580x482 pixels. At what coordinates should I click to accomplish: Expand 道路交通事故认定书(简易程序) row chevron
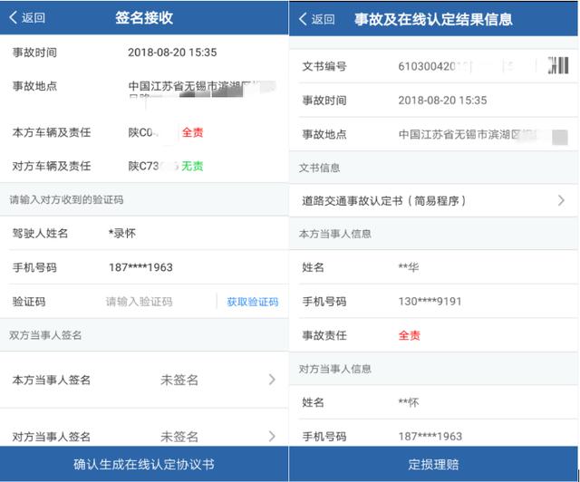click(561, 200)
